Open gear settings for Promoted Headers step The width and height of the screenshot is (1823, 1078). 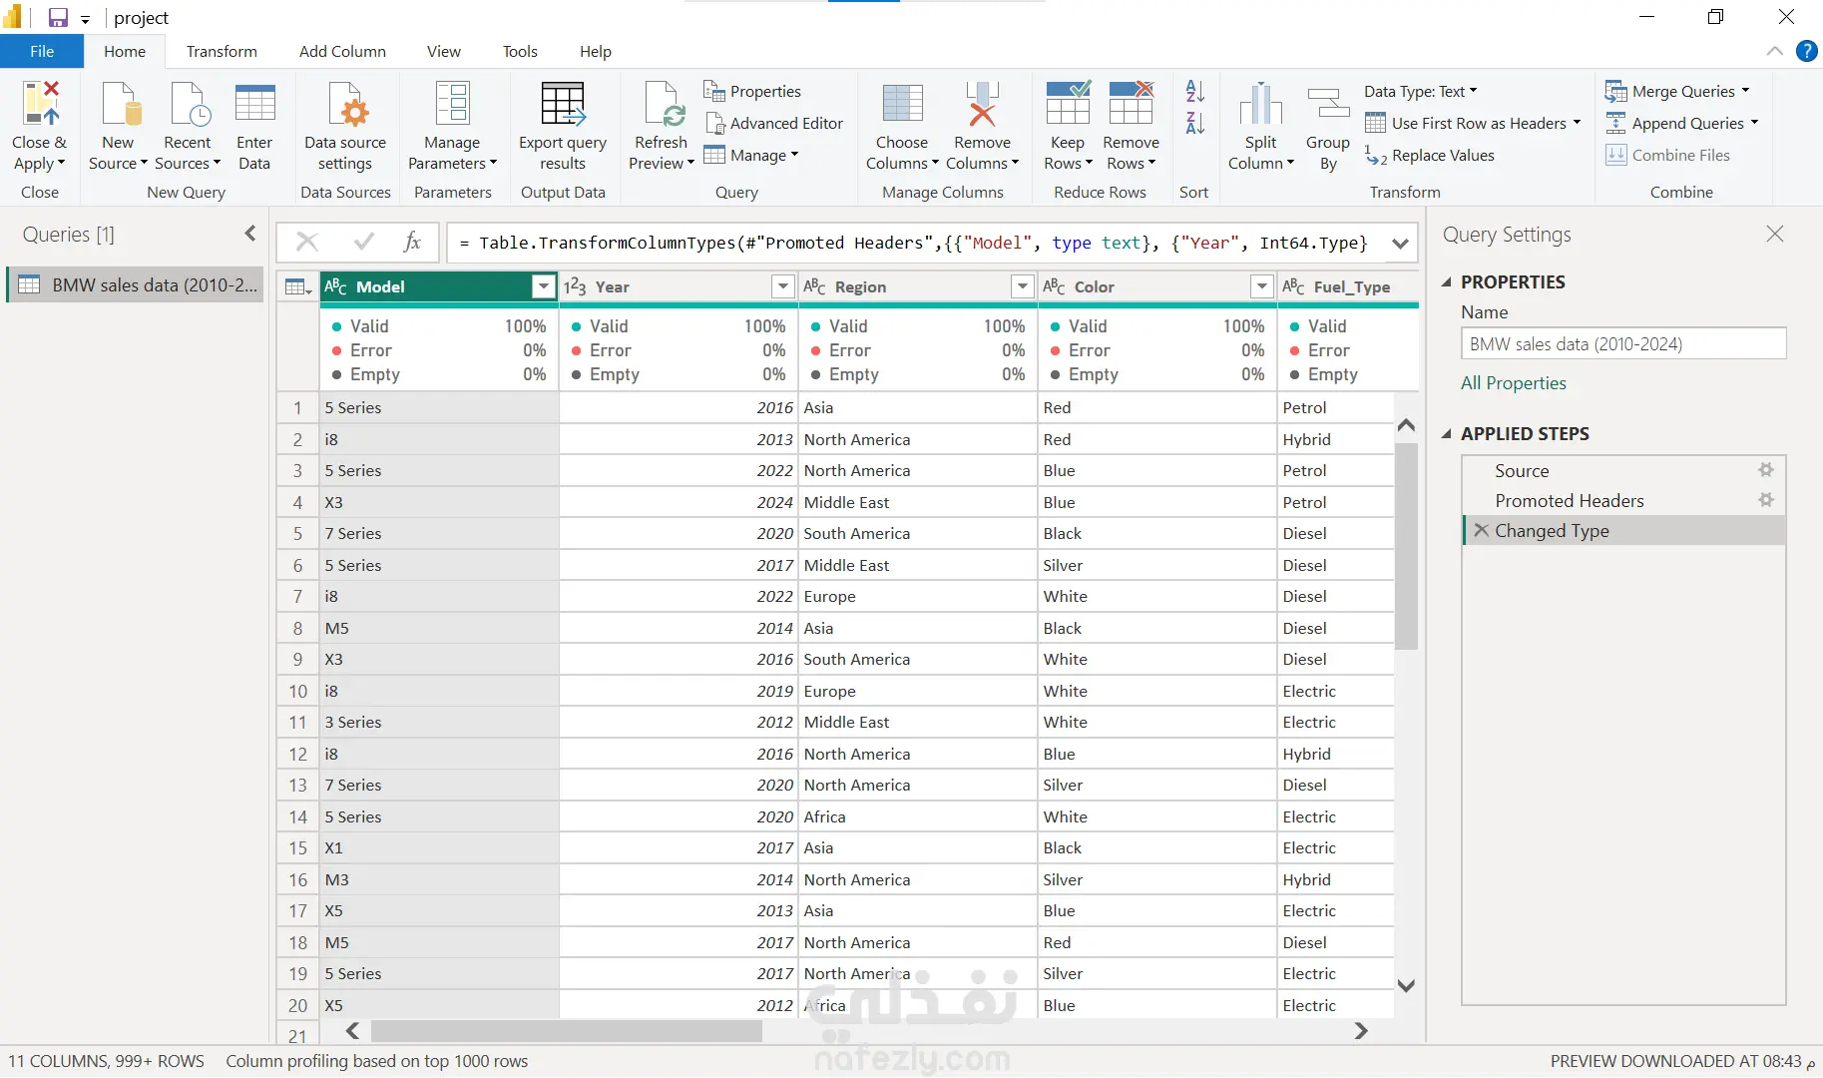point(1766,500)
